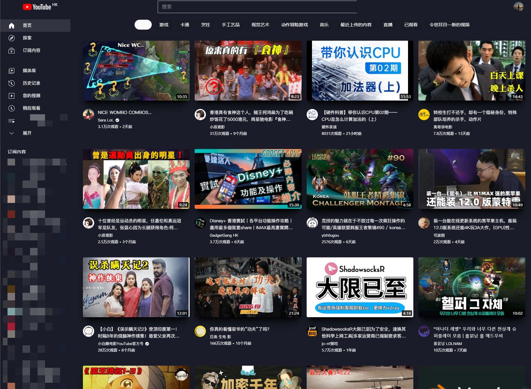Open Sara LoL channel name link
Screen dimensions: 531x389
pyautogui.click(x=105, y=120)
